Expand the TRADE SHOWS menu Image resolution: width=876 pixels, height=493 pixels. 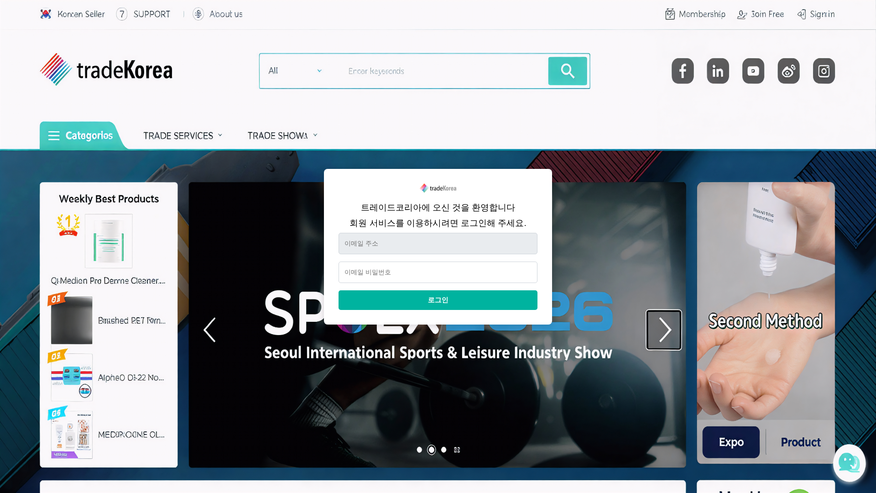tap(282, 136)
